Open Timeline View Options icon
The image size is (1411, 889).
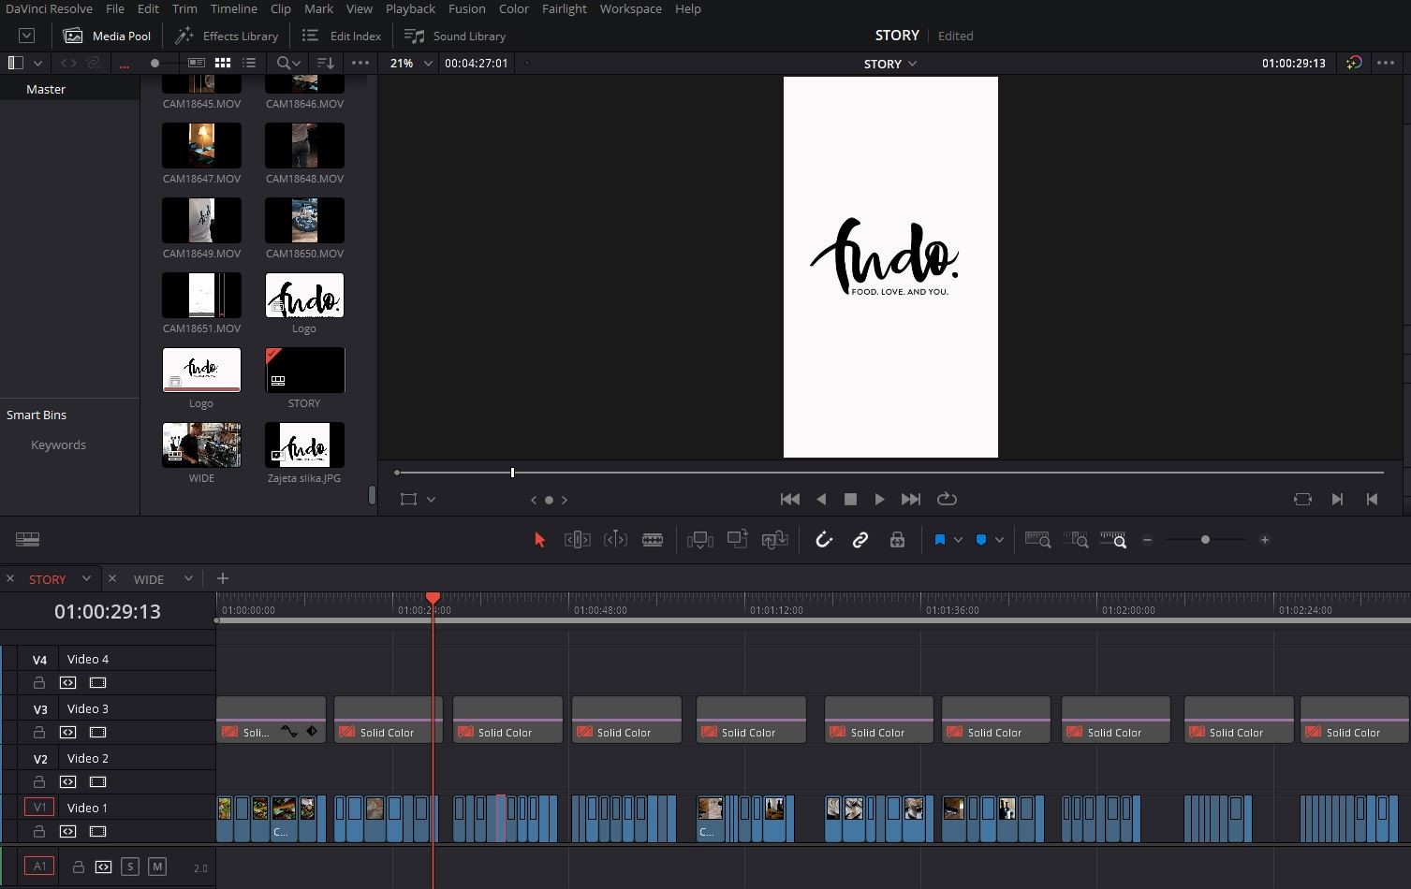coord(28,539)
